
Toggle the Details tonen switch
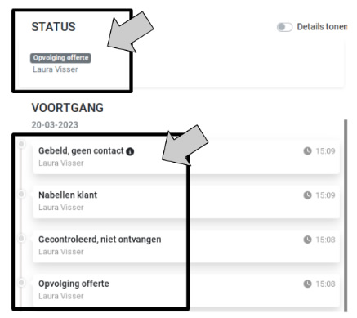coord(284,27)
